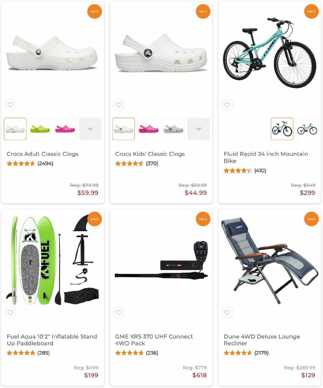Screen dimensions: 323x388
Task: Pick pink Crocs Kids' clog variant
Action: pos(149,129)
